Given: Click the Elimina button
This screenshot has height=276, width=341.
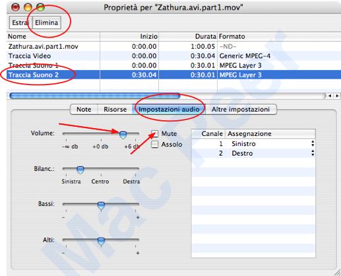Looking at the screenshot, I should [46, 22].
